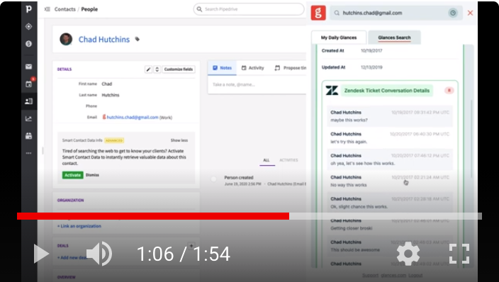499x282 pixels.
Task: Select the 'let's try this again.' message
Action: tap(390, 138)
